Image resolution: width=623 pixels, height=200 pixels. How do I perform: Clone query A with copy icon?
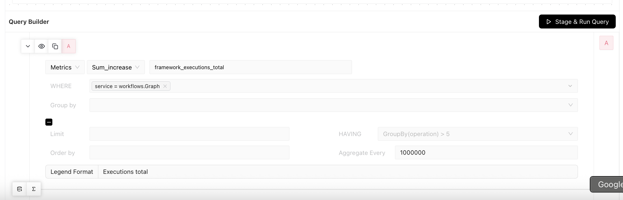click(x=55, y=46)
